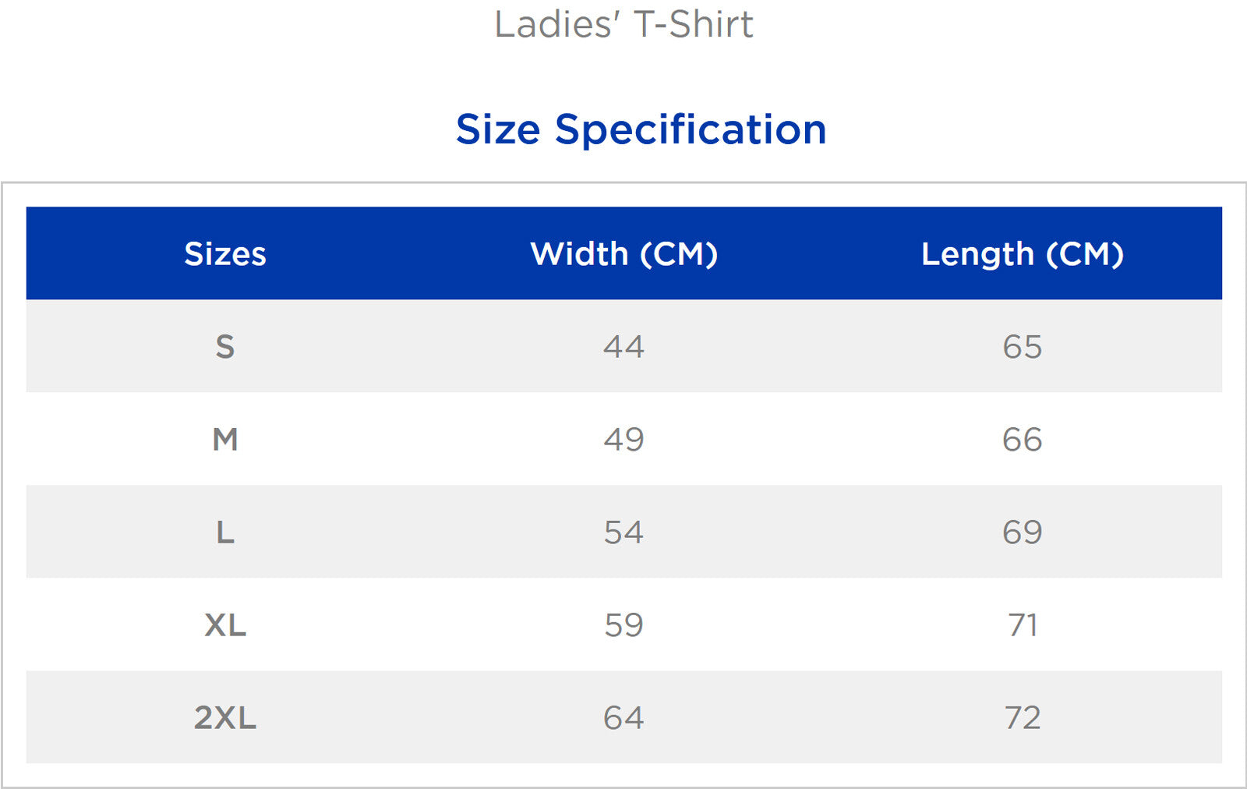Viewport: 1247px width, 789px height.
Task: Select width value 44 for size S
Action: pos(623,347)
